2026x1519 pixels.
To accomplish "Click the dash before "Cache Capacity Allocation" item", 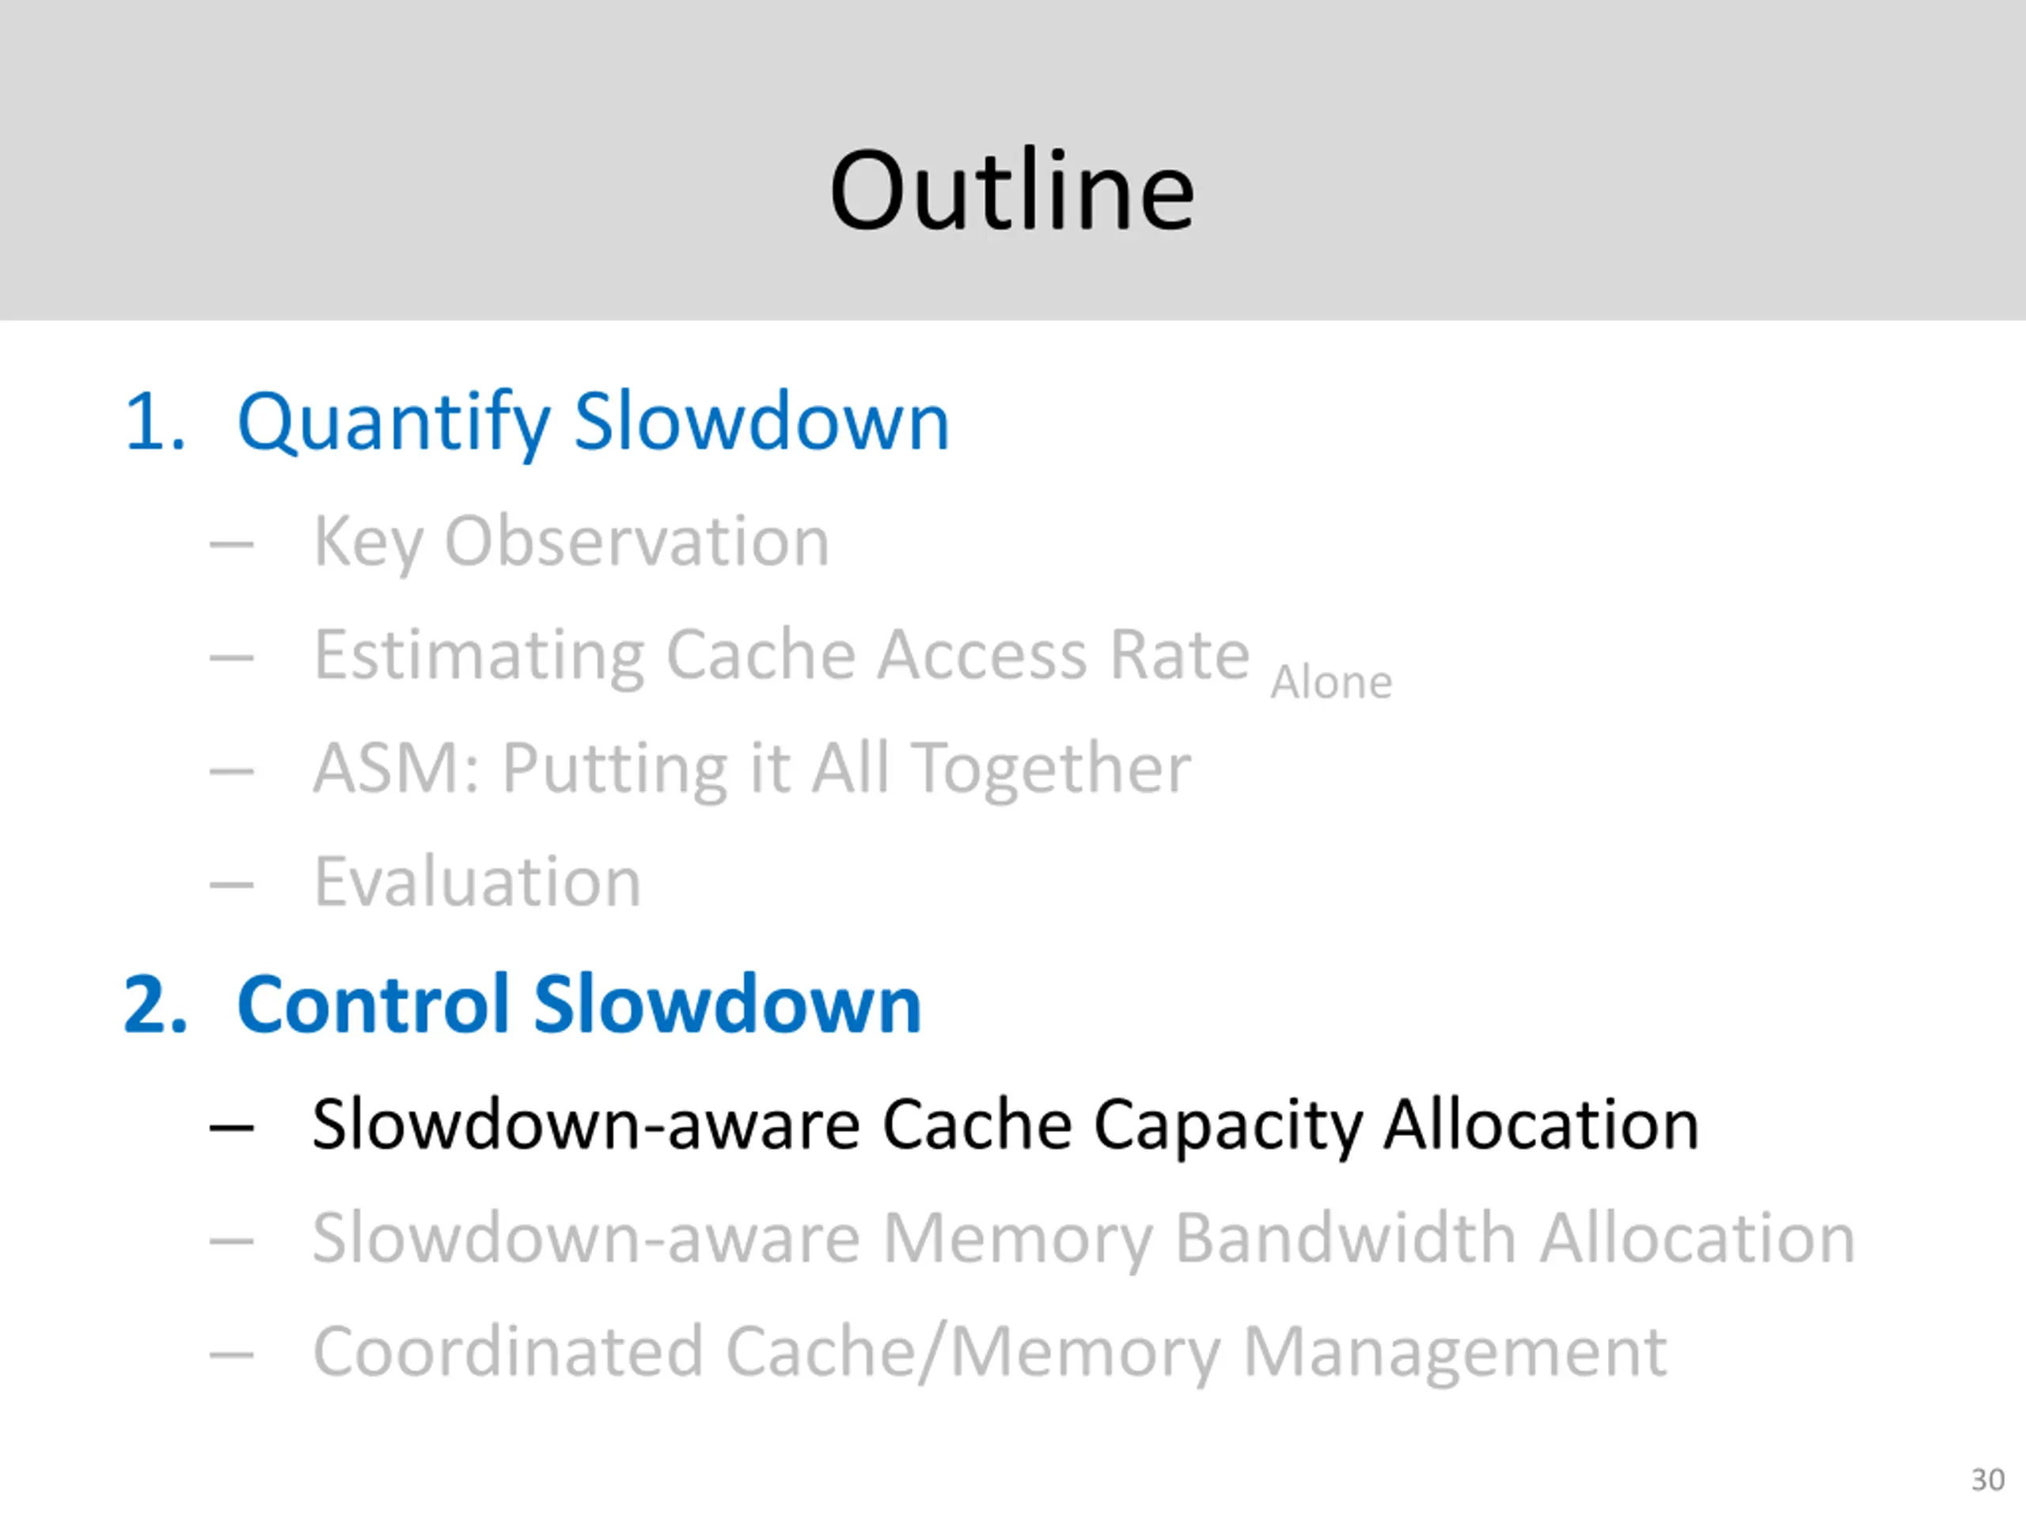I will [x=231, y=1127].
